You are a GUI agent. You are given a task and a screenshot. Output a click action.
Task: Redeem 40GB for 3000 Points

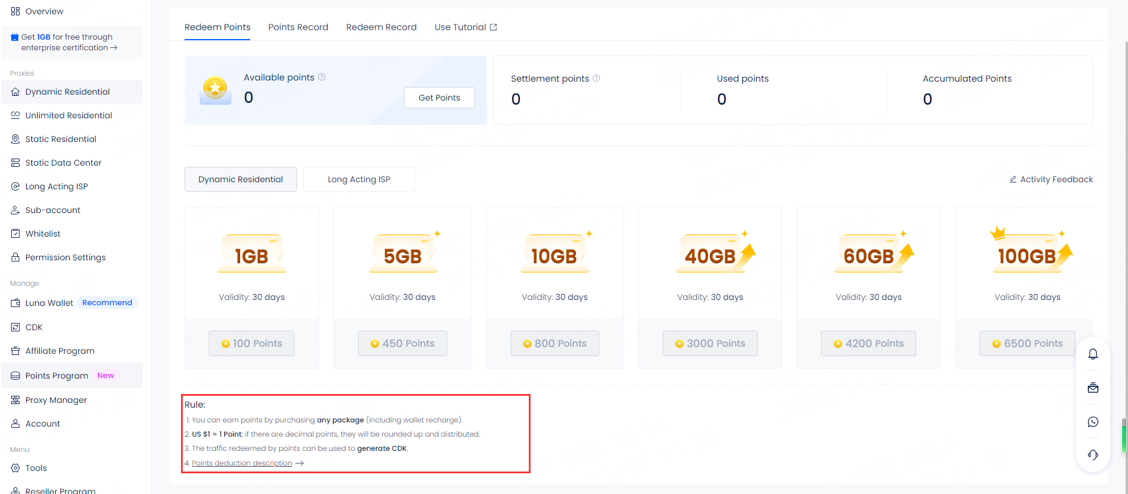tap(710, 343)
